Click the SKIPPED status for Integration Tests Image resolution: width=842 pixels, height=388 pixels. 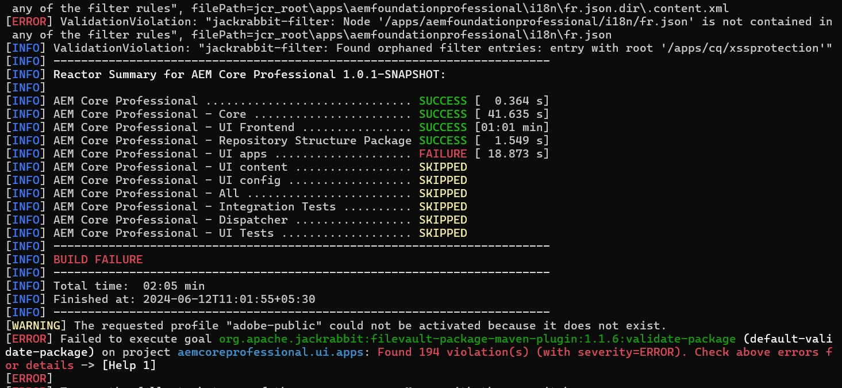[x=443, y=207]
